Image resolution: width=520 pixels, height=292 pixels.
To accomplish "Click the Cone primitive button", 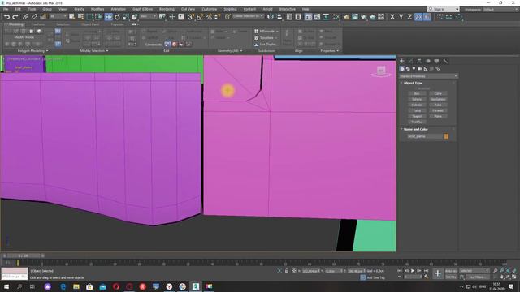I will tap(438, 94).
